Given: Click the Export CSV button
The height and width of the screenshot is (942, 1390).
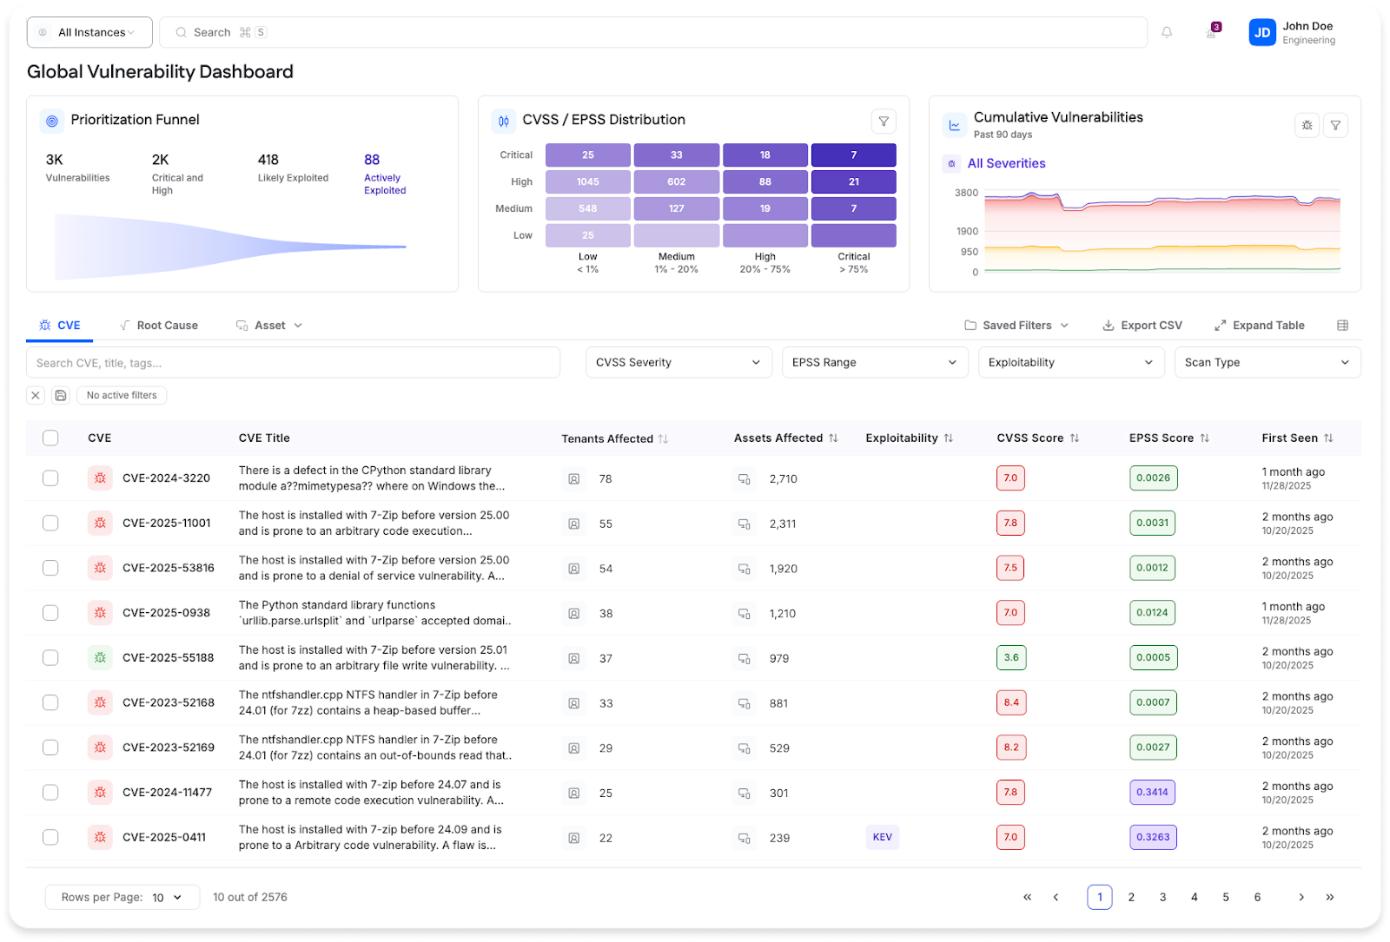Looking at the screenshot, I should tap(1142, 325).
